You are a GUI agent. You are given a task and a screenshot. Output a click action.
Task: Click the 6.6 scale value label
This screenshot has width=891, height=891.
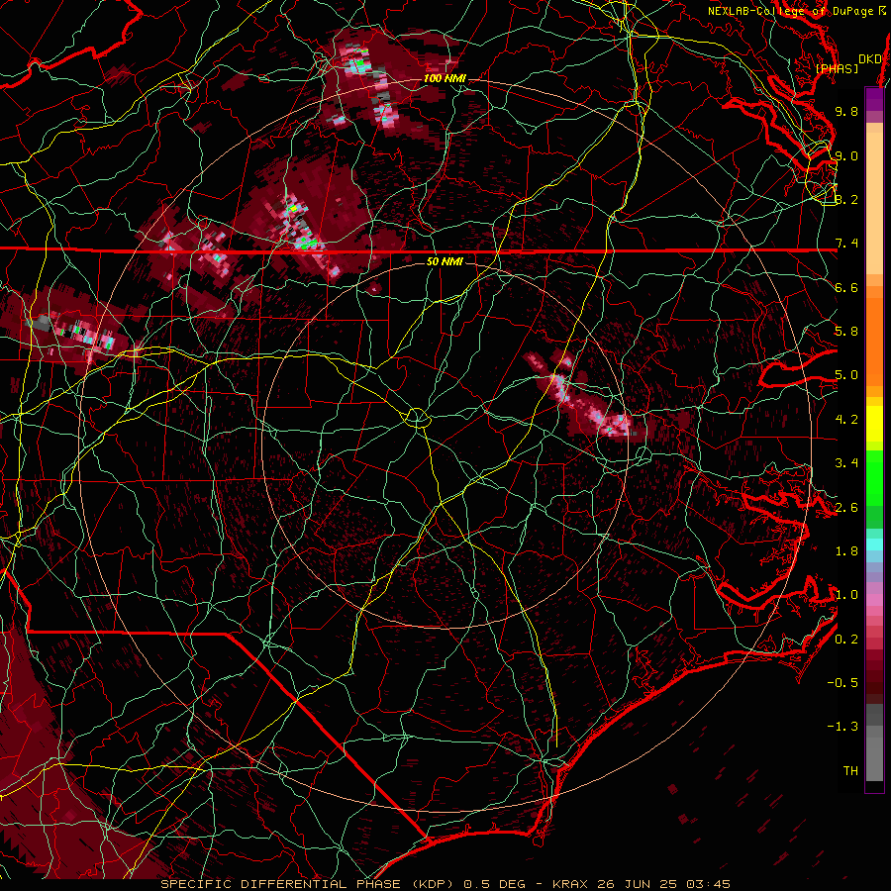(846, 287)
